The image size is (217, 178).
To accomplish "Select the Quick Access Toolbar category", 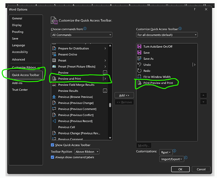I will pos(26,75).
